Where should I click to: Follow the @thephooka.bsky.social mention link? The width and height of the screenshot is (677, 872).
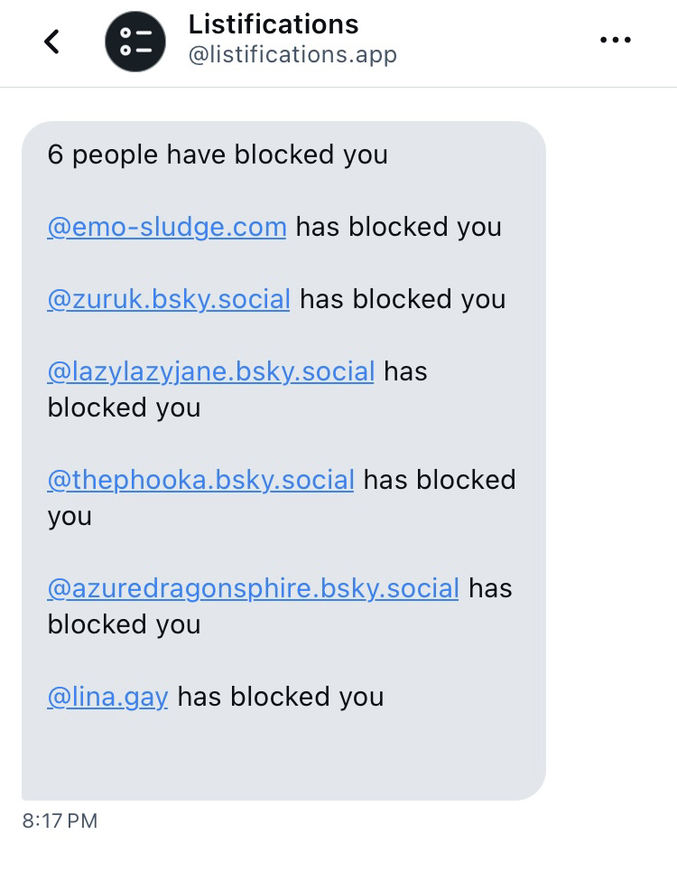200,480
